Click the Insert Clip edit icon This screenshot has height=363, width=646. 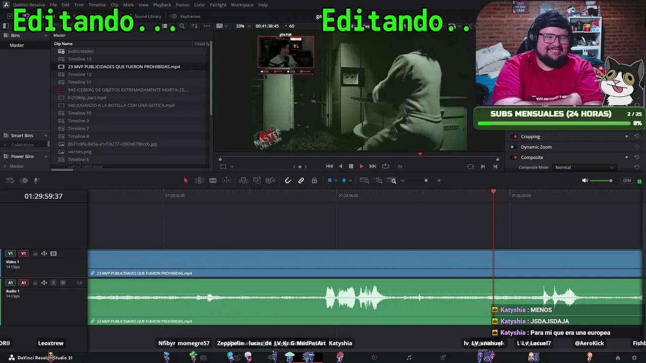pos(243,180)
